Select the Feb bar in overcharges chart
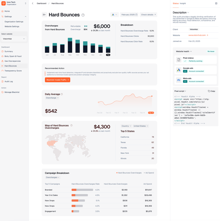The height and width of the screenshot is (221, 220). pos(108,50)
